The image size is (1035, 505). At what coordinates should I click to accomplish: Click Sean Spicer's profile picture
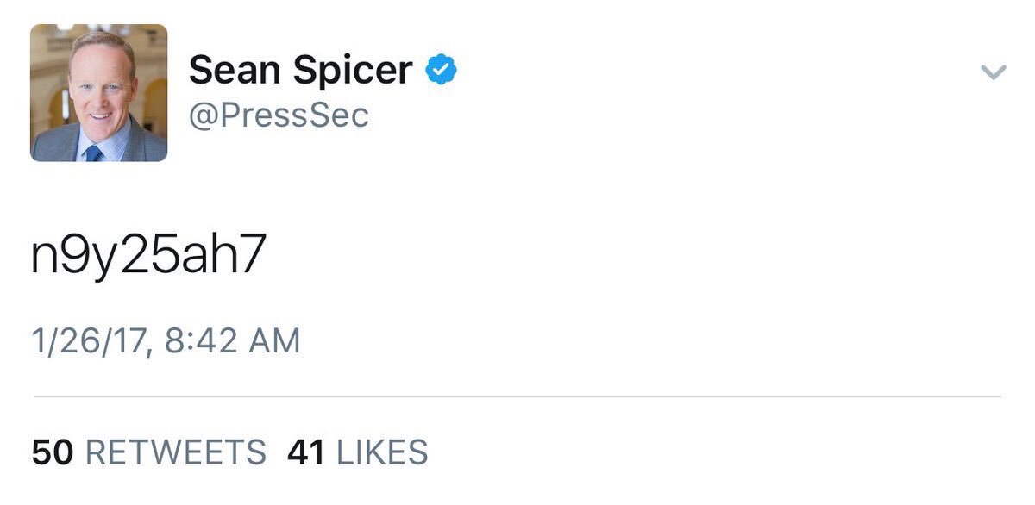[x=97, y=93]
